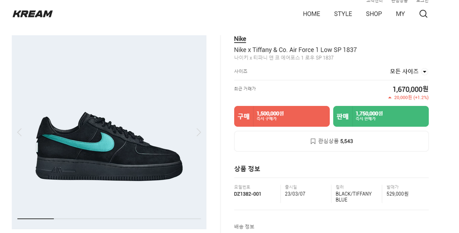Viewport: 459px width, 233px height.
Task: Go to the HOME menu
Action: 312,14
